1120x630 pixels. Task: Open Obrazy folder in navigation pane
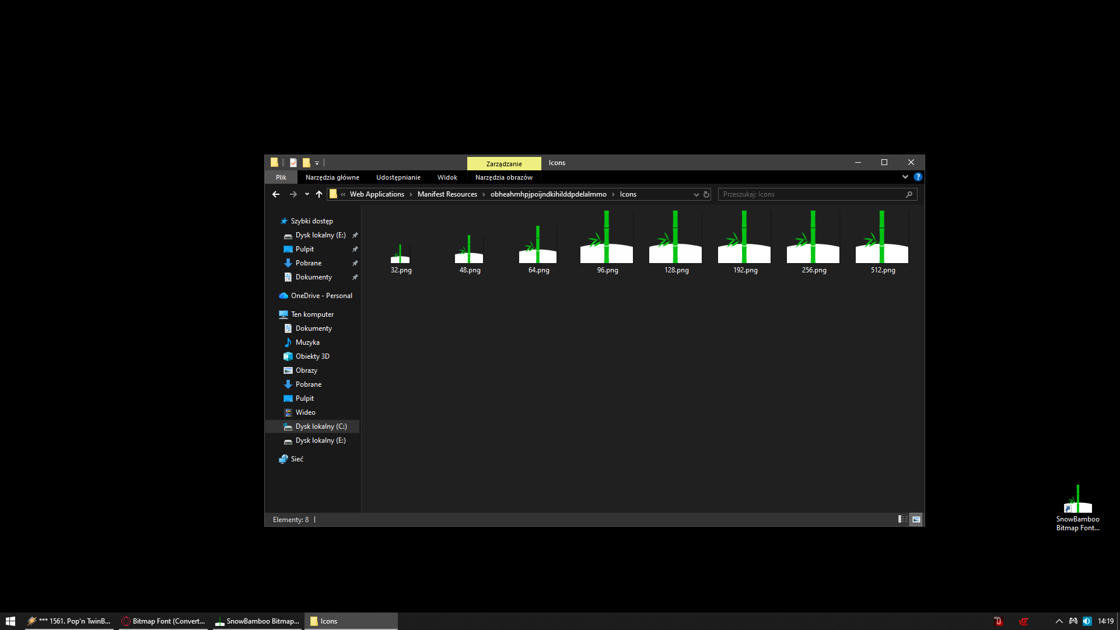(306, 370)
